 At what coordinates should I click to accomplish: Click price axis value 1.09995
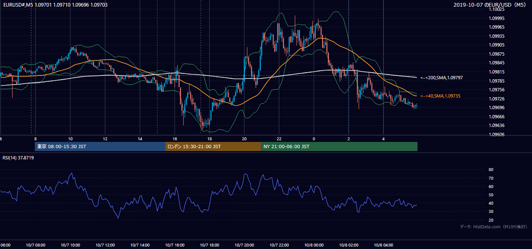point(497,18)
